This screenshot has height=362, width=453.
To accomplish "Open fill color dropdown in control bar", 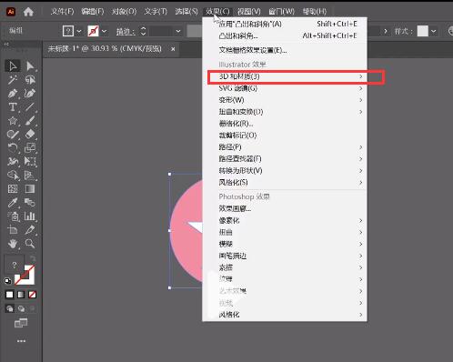I will (79, 31).
